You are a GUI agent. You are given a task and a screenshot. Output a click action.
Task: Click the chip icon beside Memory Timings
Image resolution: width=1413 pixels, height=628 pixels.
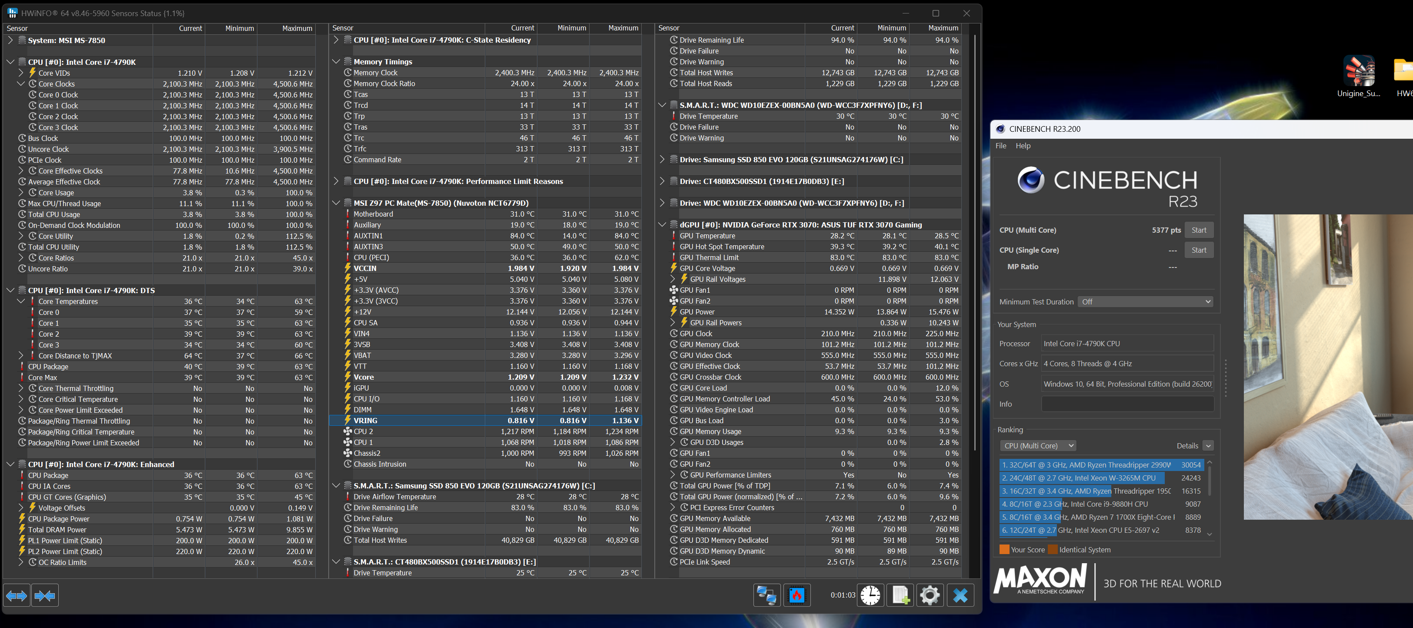pyautogui.click(x=348, y=61)
